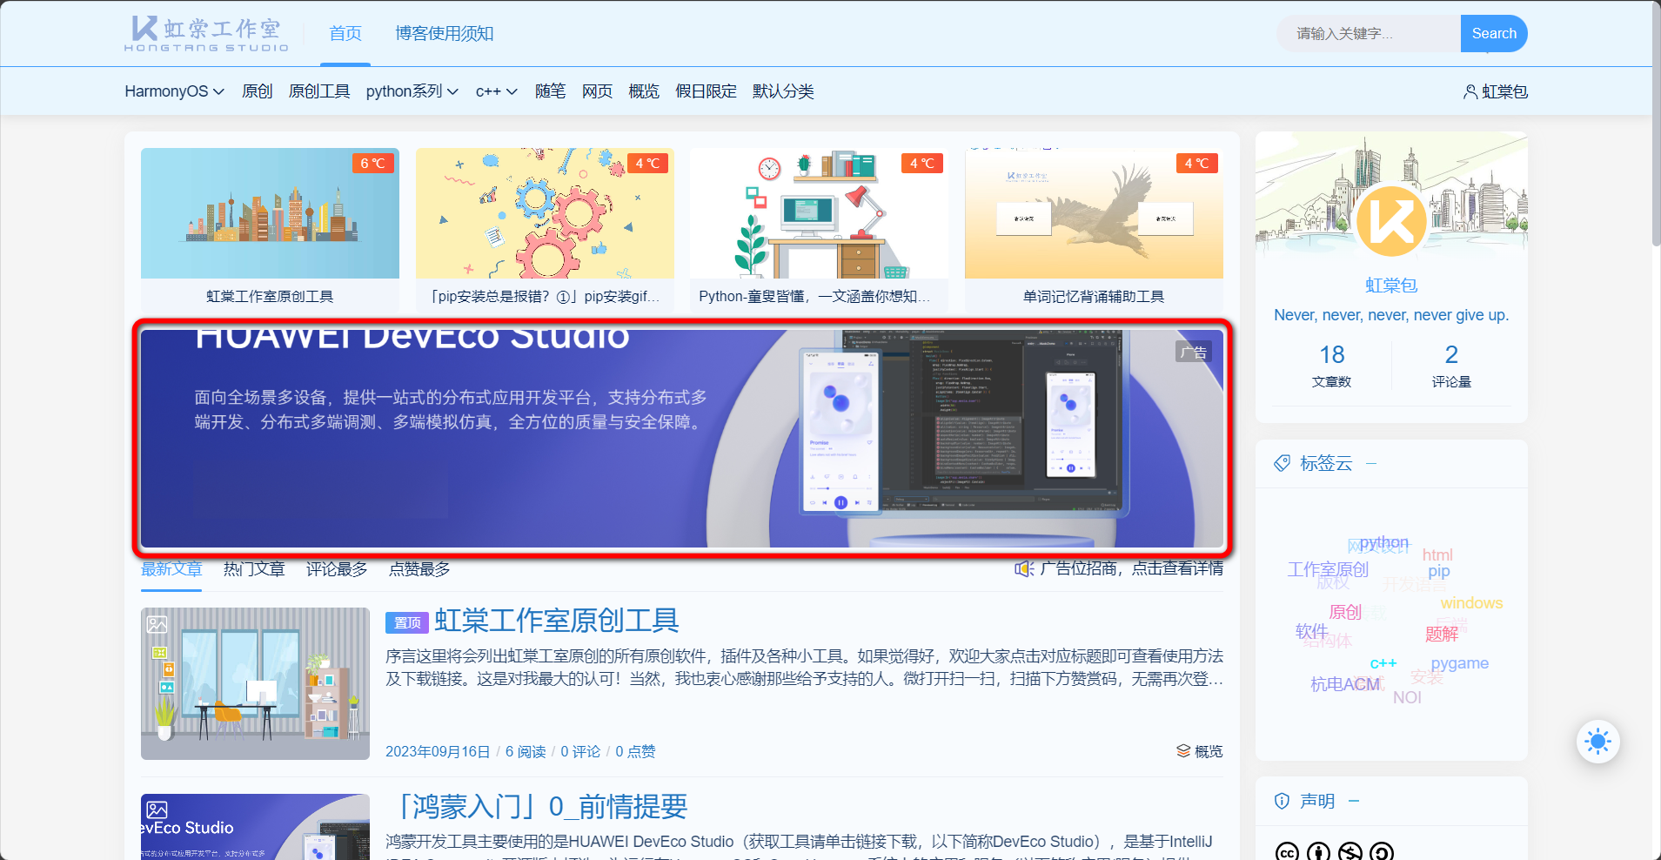This screenshot has width=1661, height=860.
Task: Click the orange K avatar
Action: tap(1391, 221)
